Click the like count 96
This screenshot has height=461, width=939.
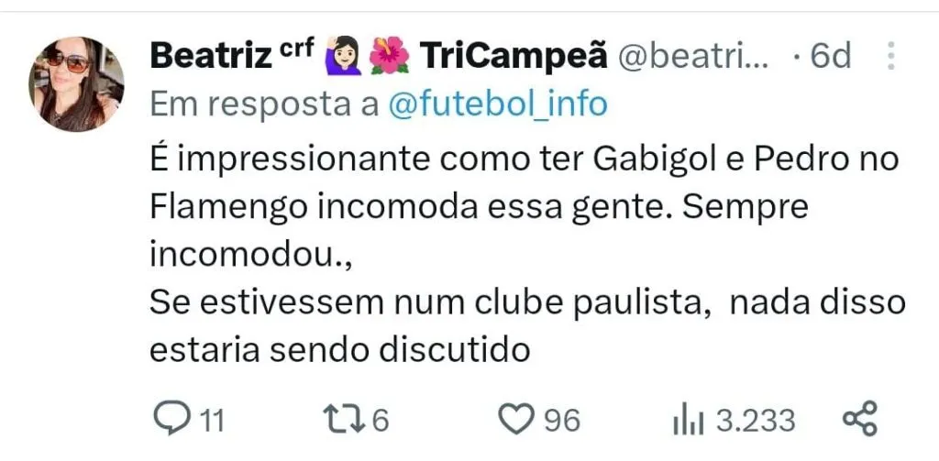[562, 421]
